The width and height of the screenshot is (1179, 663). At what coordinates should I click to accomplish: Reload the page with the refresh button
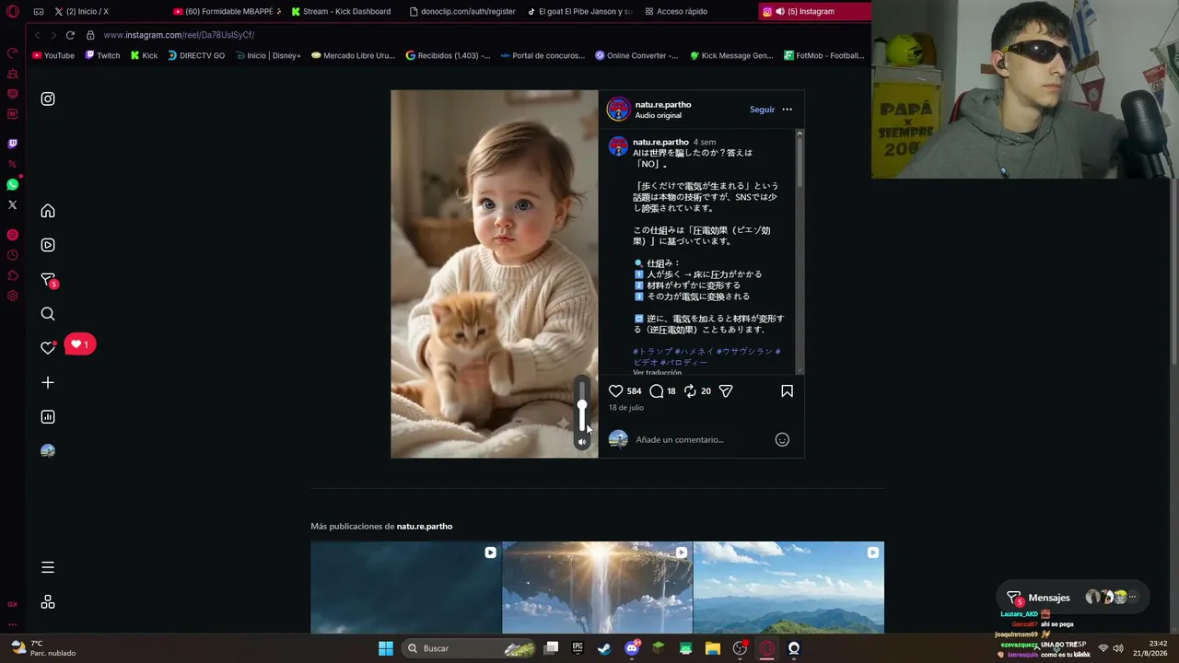click(x=70, y=35)
